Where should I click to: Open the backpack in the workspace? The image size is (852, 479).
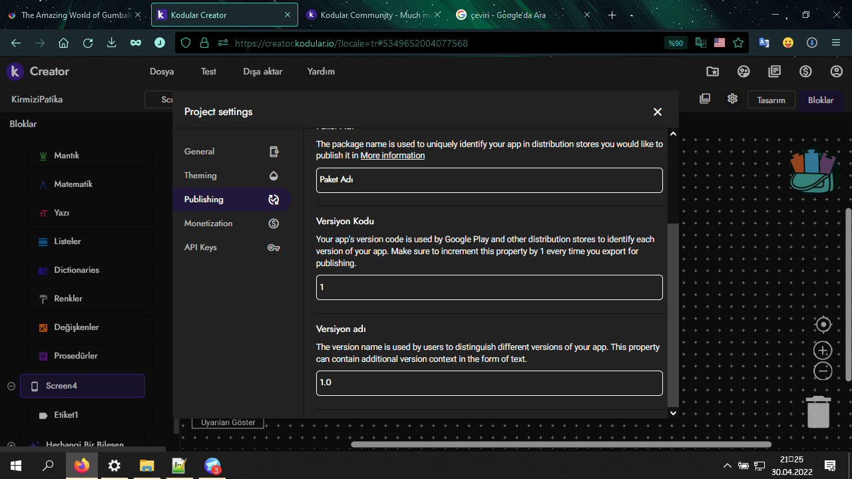(x=813, y=170)
